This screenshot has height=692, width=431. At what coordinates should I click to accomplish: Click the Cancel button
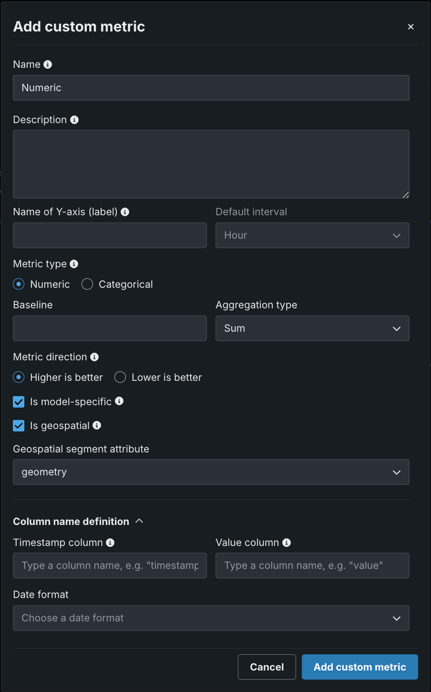pyautogui.click(x=267, y=667)
